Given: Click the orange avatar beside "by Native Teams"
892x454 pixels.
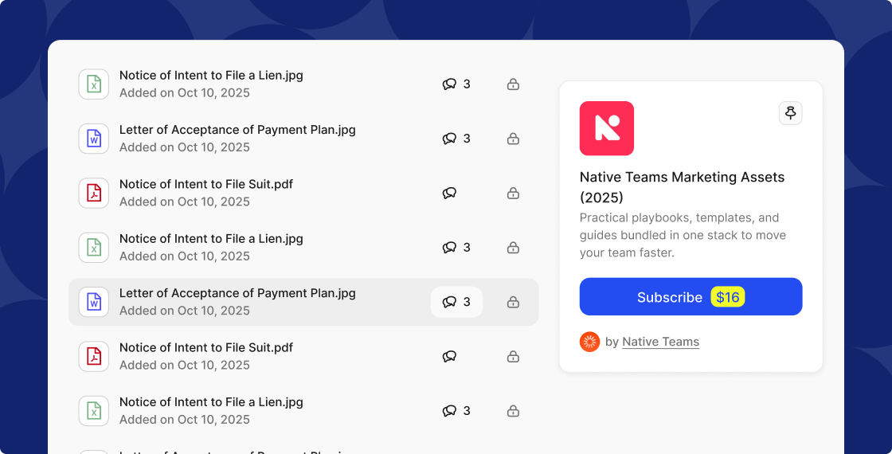Looking at the screenshot, I should tap(589, 342).
